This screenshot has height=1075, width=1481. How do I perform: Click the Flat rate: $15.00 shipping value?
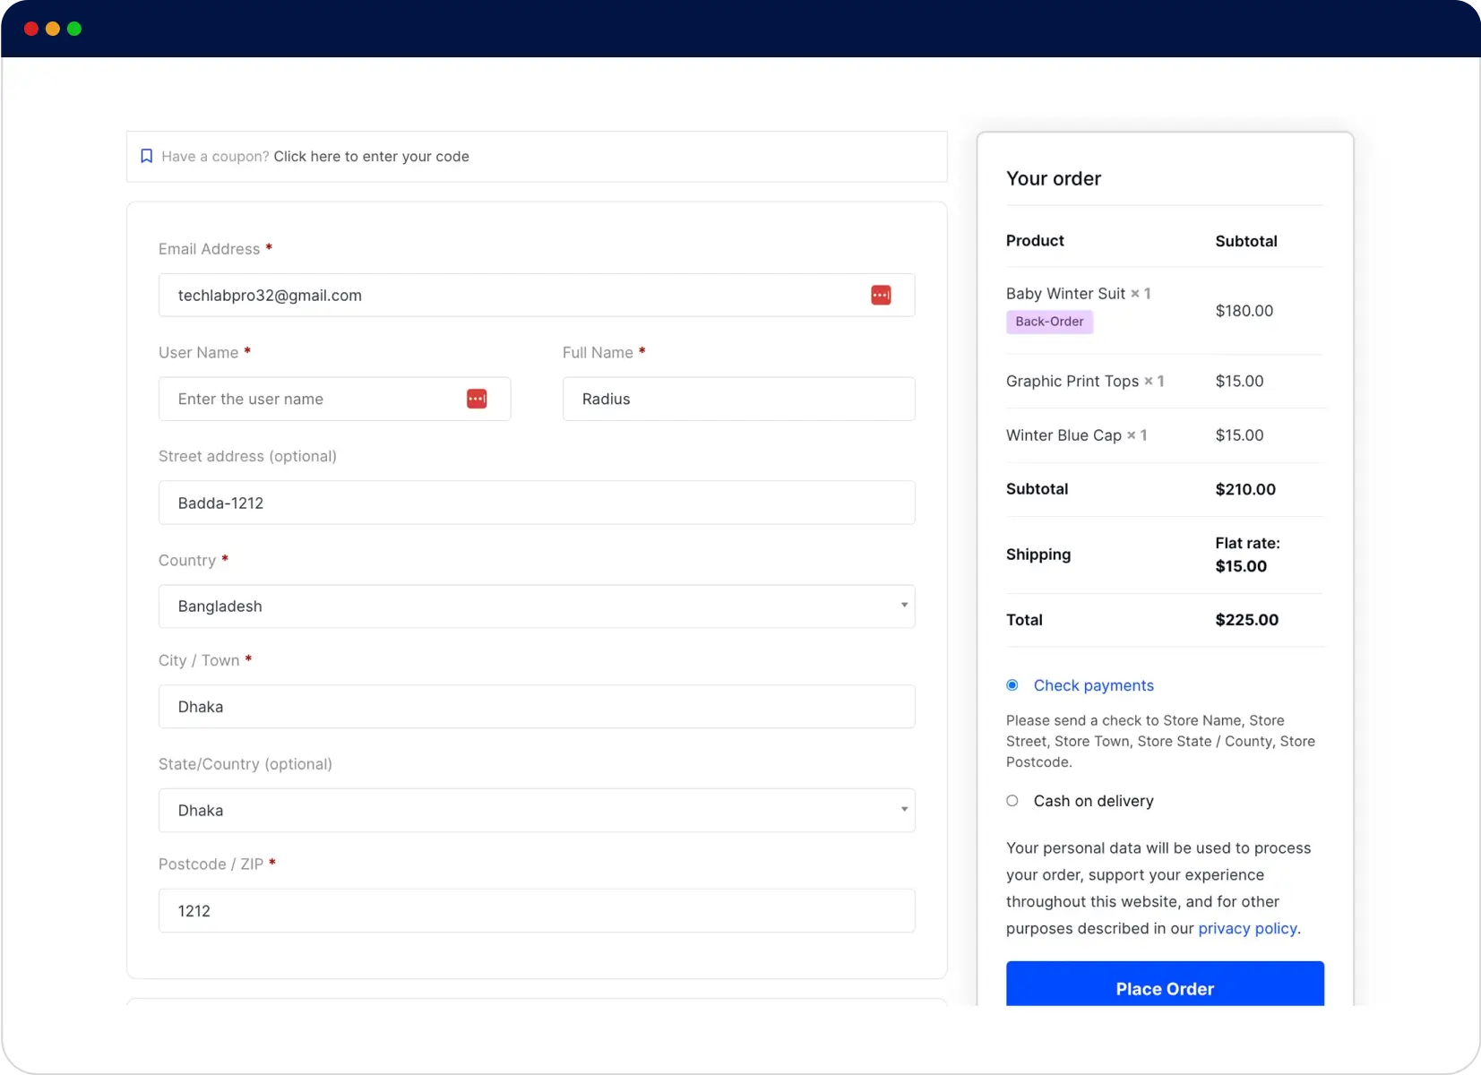tap(1247, 555)
